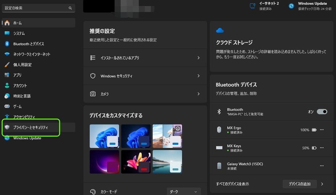Select the lake landscape theme thumbnail
336x195 pixels.
pyautogui.click(x=167, y=162)
